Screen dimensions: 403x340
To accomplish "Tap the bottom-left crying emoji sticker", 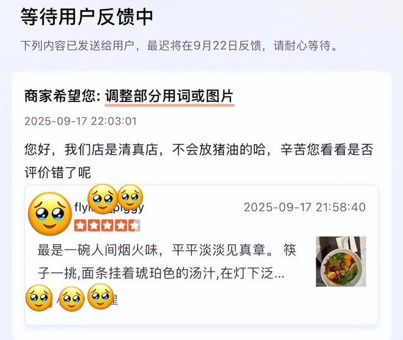I will 39,298.
